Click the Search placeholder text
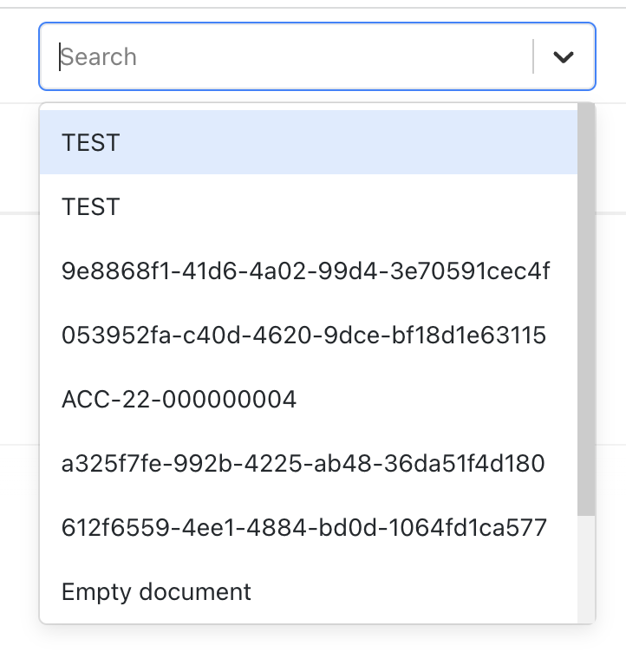Screen dimensions: 626x652 pyautogui.click(x=99, y=57)
